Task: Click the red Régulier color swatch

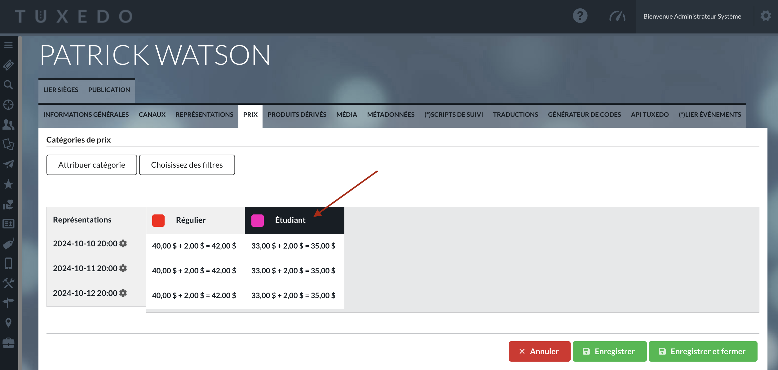Action: click(x=158, y=220)
